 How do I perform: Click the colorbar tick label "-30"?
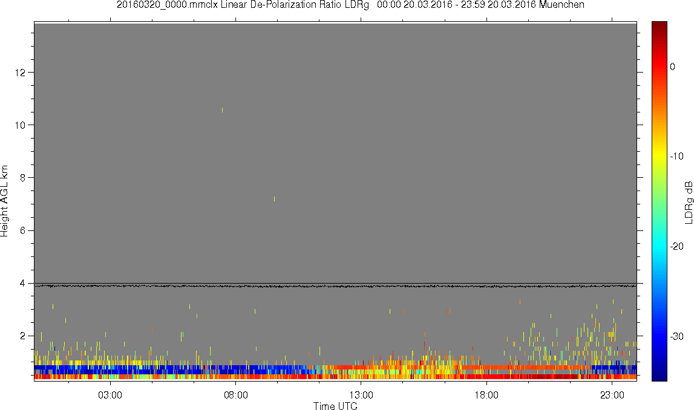pos(676,337)
